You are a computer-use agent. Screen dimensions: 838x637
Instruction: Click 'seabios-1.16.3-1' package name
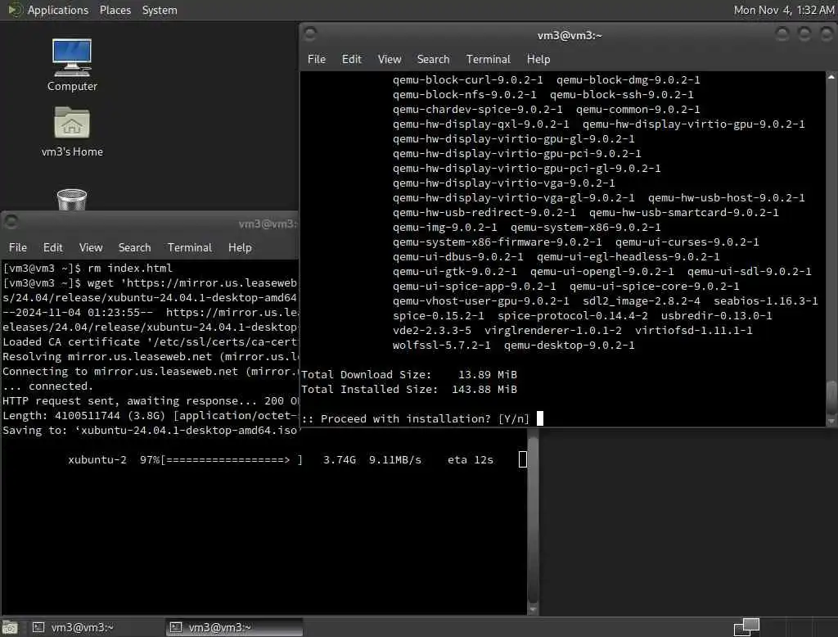pyautogui.click(x=765, y=300)
